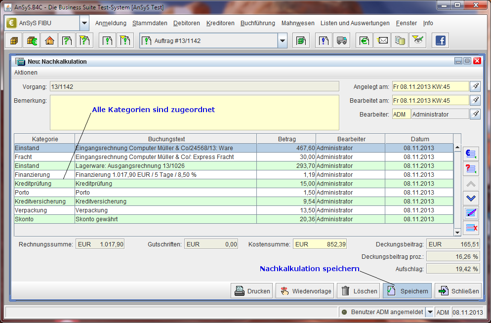Click the pin icon beside Angelegt am

475,86
